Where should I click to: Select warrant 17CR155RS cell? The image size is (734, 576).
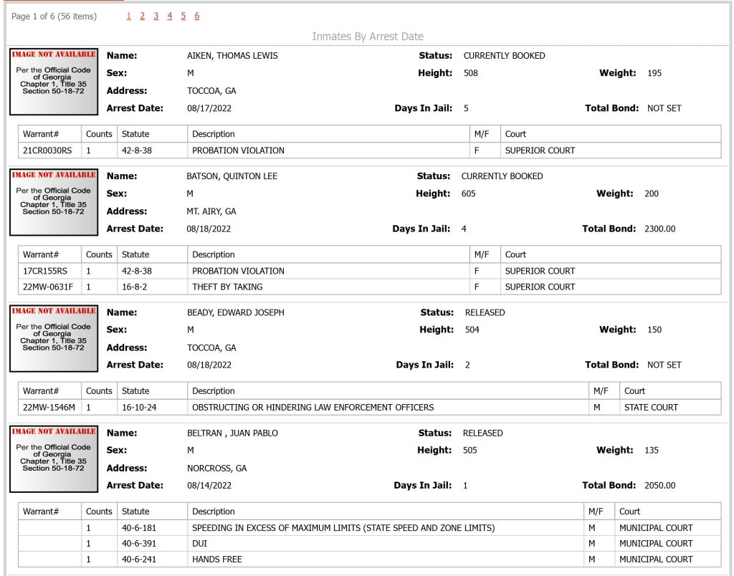49,271
